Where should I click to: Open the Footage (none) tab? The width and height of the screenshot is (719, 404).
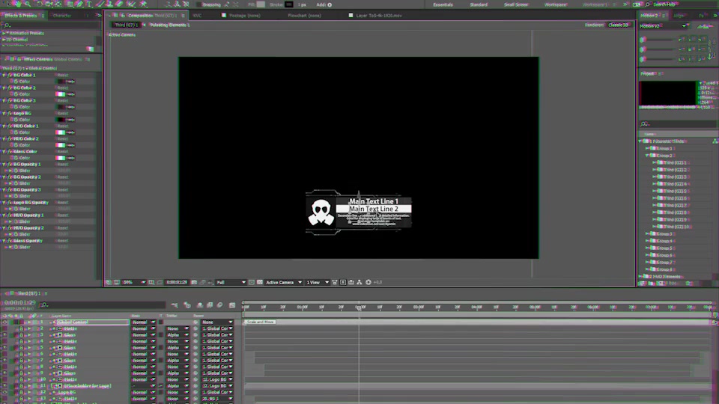tap(244, 16)
